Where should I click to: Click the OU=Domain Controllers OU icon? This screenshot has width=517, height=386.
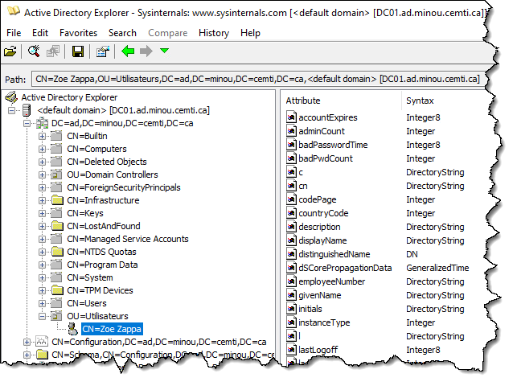pos(57,175)
